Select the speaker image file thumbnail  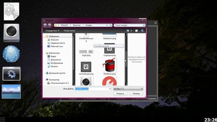click(86, 81)
